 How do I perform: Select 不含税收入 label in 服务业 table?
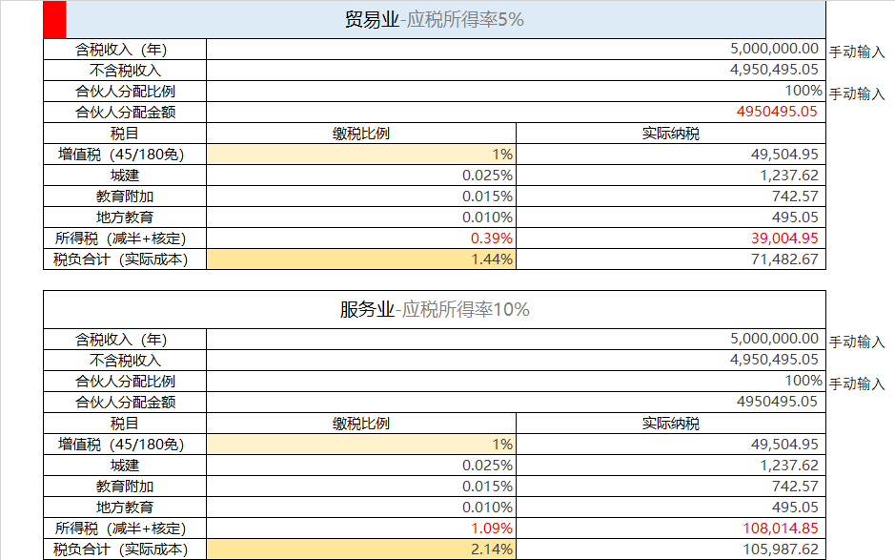point(125,360)
